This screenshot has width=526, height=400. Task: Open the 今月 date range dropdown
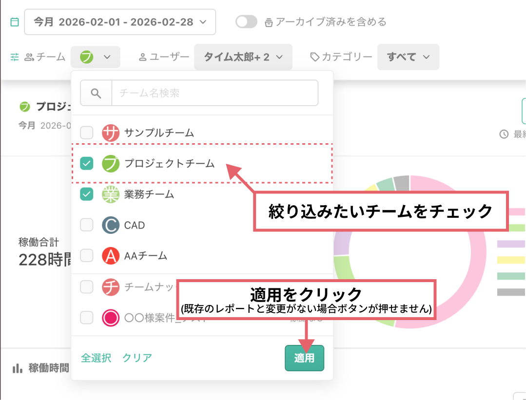click(x=120, y=21)
